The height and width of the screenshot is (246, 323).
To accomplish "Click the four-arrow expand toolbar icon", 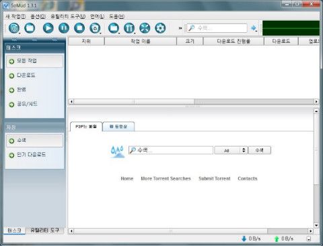I will pos(145,28).
